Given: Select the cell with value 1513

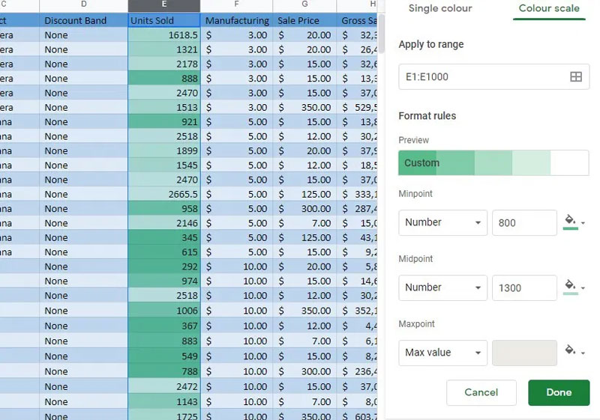Looking at the screenshot, I should (x=163, y=107).
